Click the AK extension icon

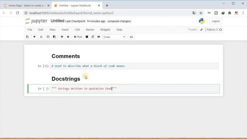coord(236,13)
